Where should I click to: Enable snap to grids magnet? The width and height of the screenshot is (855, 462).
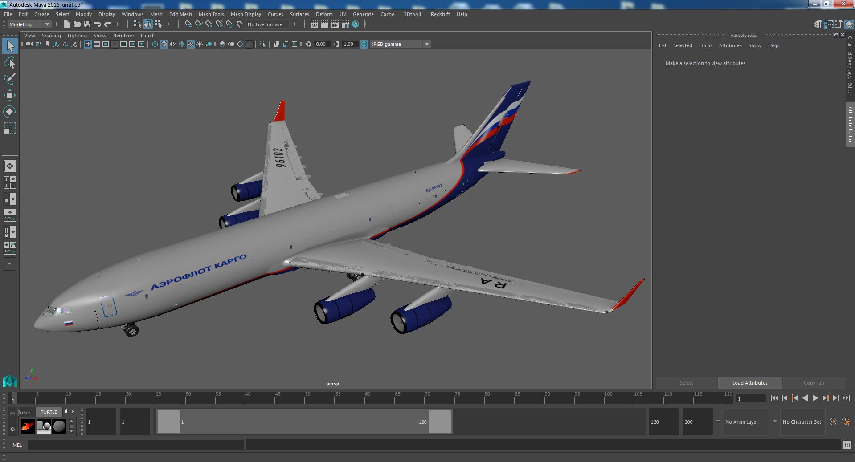click(188, 24)
